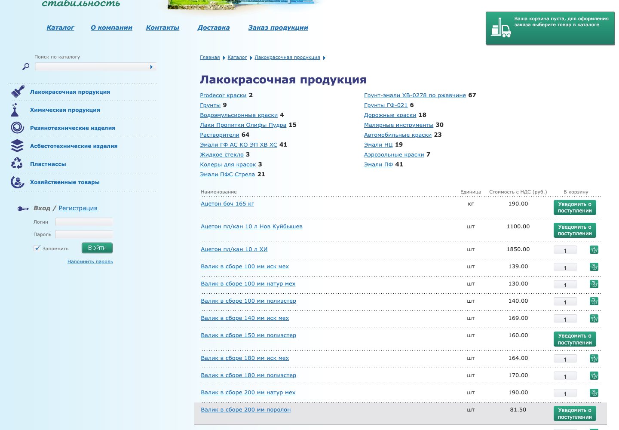Add Ацетон пл/кан 10 л ХИ to cart
The width and height of the screenshot is (619, 430).
pyautogui.click(x=594, y=250)
